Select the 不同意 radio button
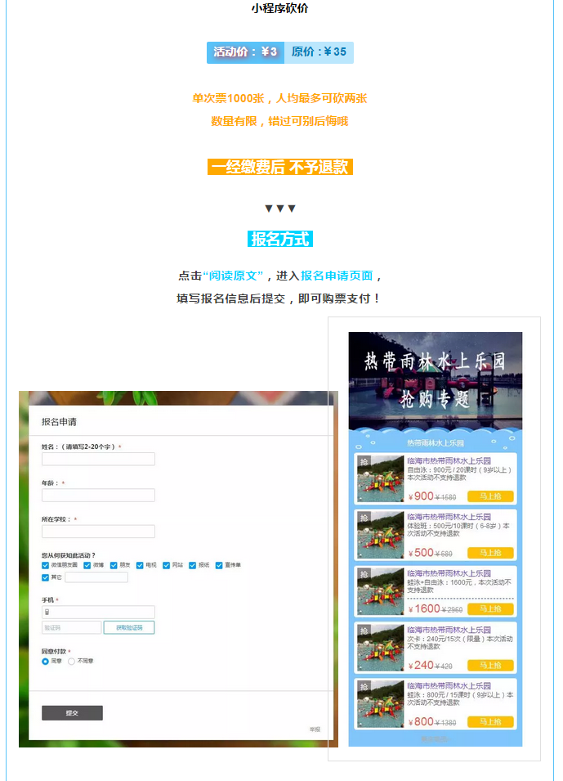563x781 pixels. tap(72, 661)
